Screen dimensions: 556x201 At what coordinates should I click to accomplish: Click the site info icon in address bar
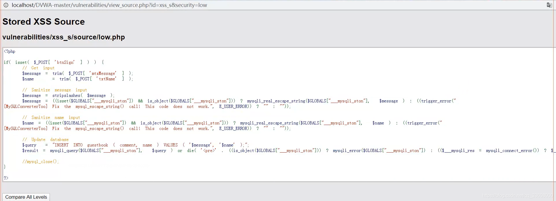click(x=6, y=5)
